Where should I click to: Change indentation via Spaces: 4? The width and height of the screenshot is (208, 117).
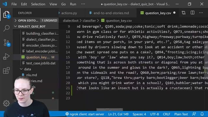(x=139, y=114)
